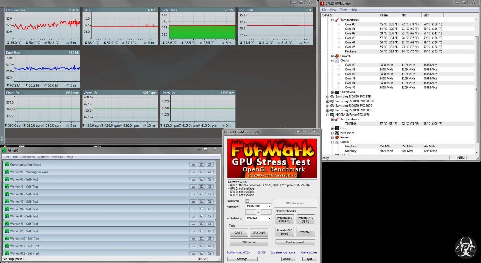This screenshot has width=481, height=263.
Task: Toggle the Fullscreen checkbox in FurMark
Action: click(247, 201)
